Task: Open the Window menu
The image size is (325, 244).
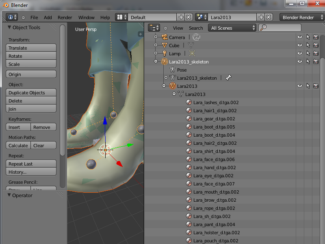Action: pyautogui.click(x=86, y=17)
